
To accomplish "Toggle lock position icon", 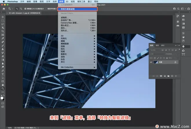I will 161,58.
